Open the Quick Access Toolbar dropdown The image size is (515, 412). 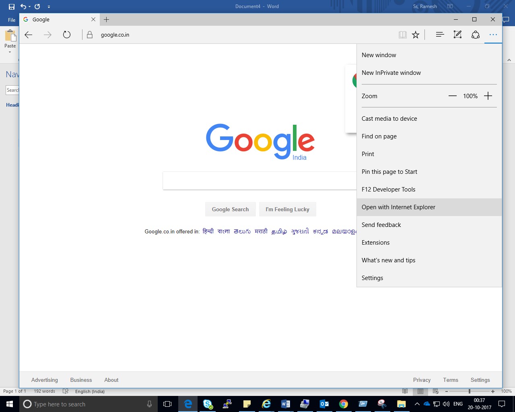(x=49, y=6)
